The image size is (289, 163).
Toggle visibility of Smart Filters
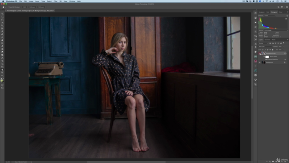coord(264,57)
